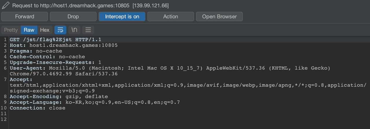Select the Raw view tab

(x=29, y=30)
